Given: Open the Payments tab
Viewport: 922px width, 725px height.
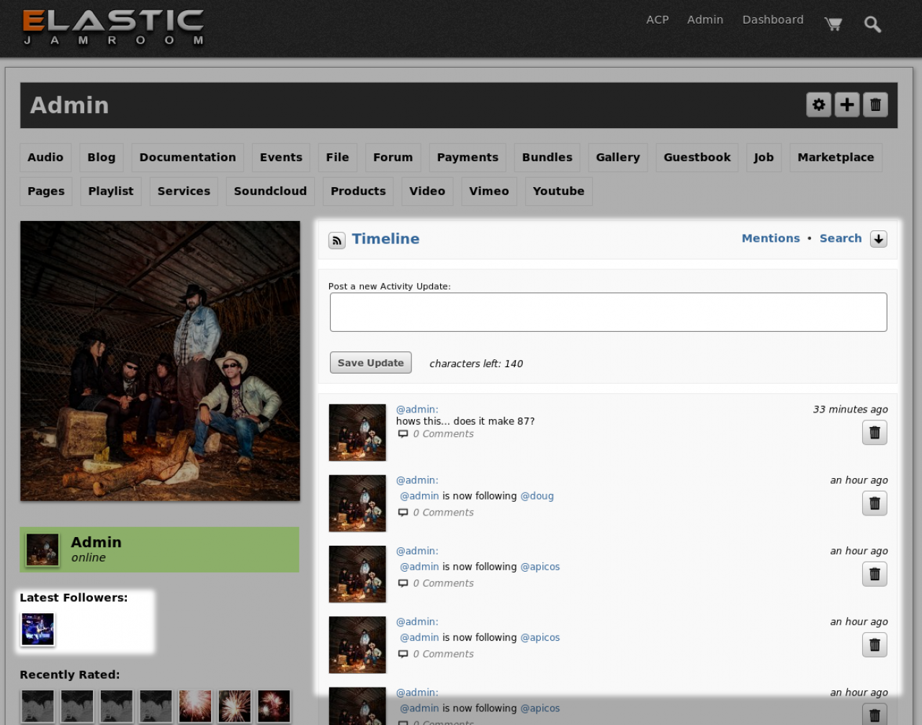Looking at the screenshot, I should 467,158.
